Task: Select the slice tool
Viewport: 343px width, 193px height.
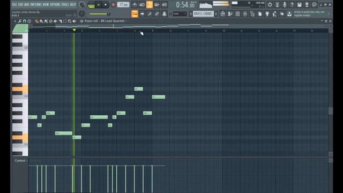Action: 61,21
